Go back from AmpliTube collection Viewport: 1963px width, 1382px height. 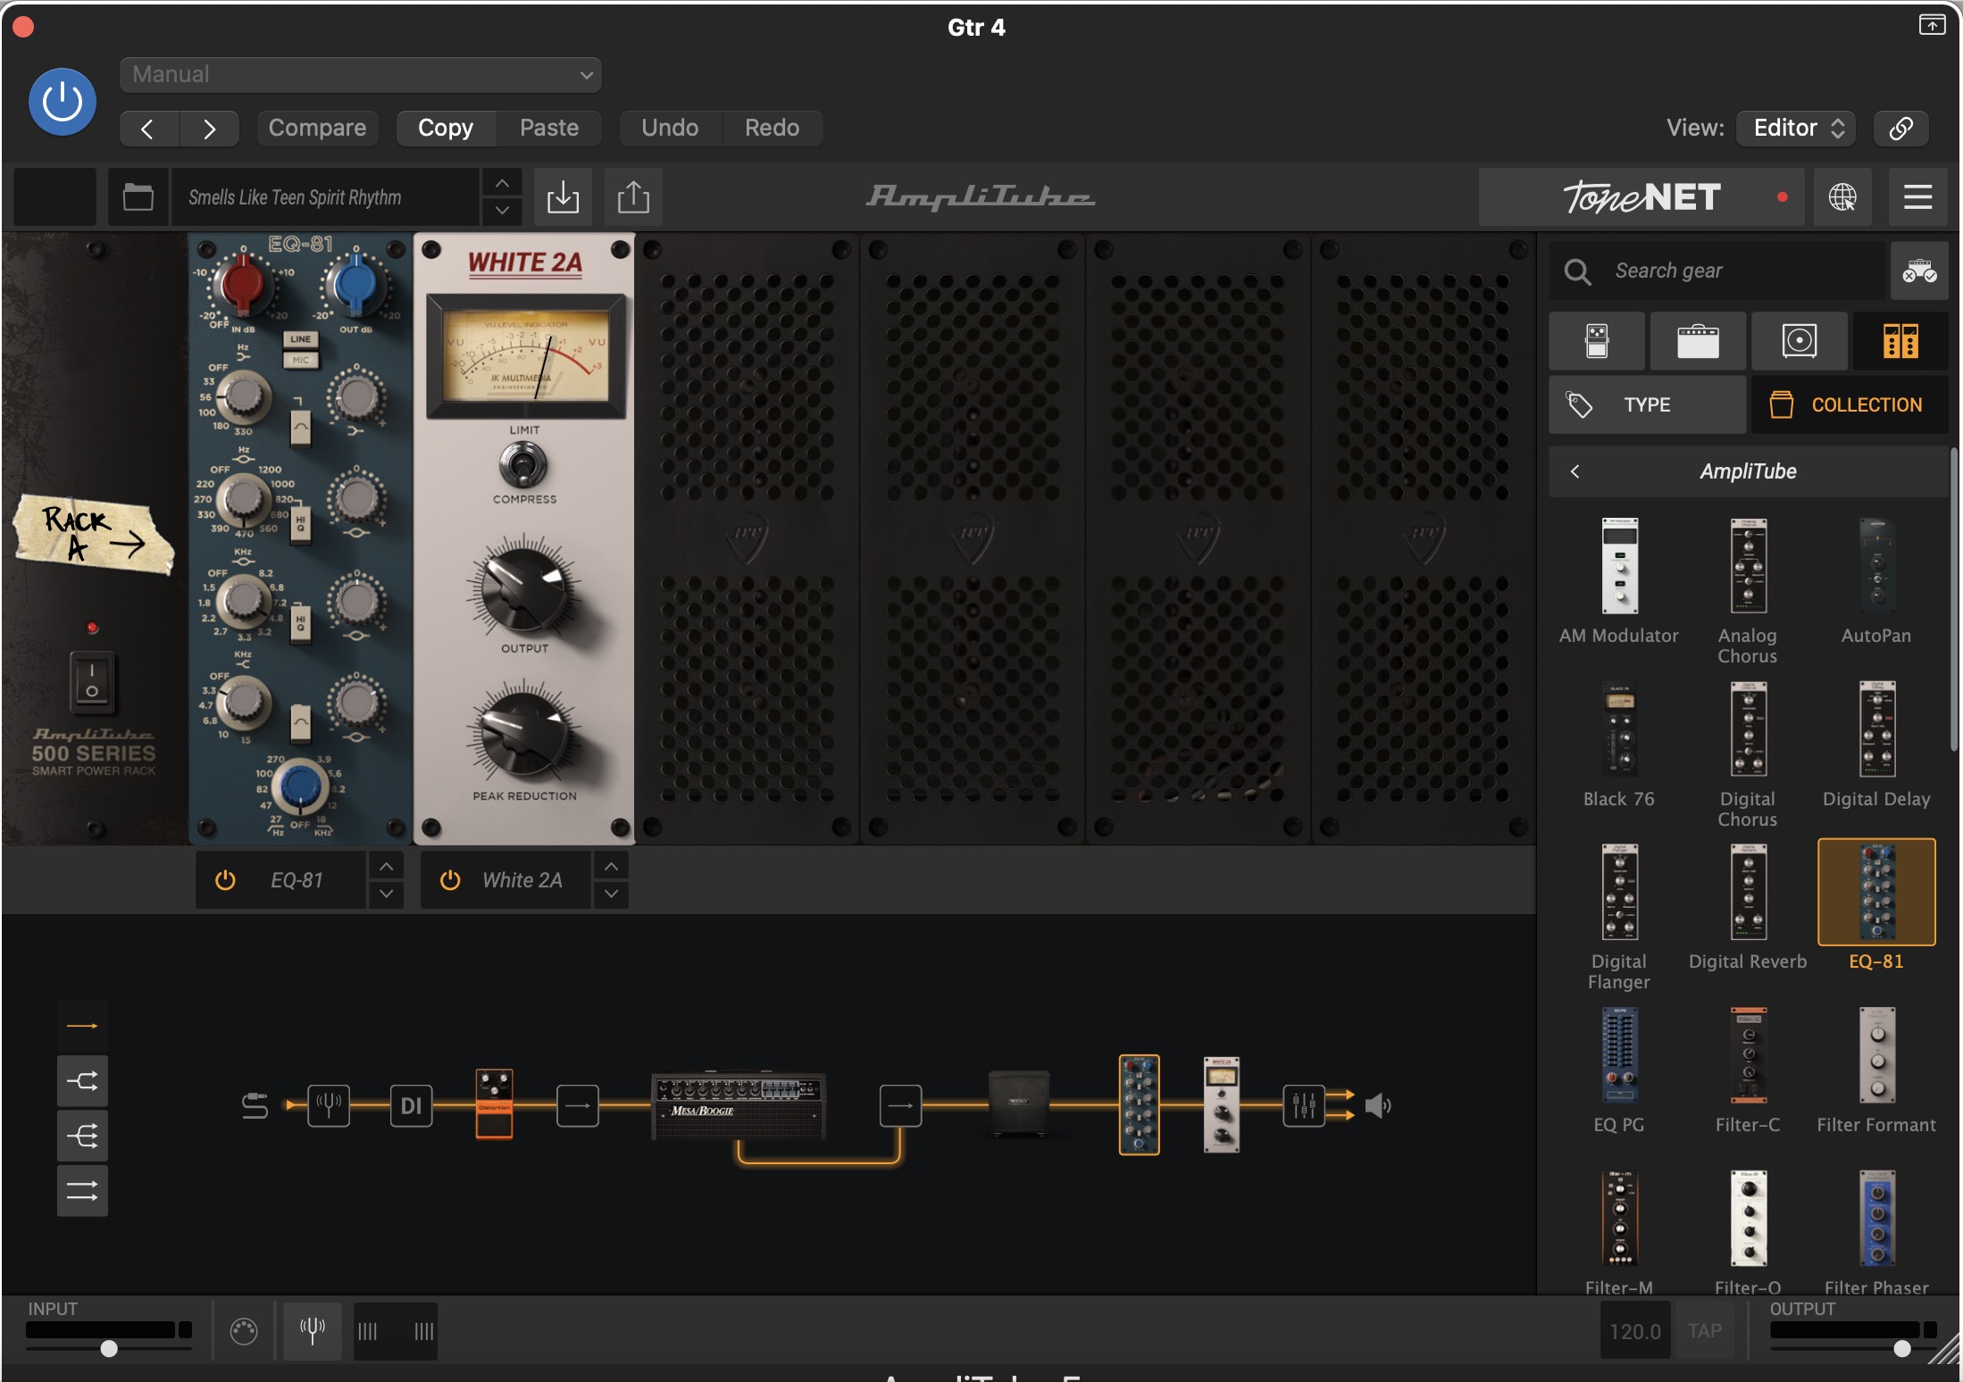(x=1575, y=471)
